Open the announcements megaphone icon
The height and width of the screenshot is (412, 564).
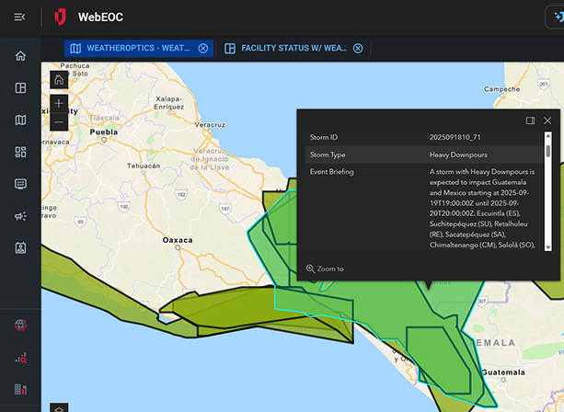pos(20,216)
